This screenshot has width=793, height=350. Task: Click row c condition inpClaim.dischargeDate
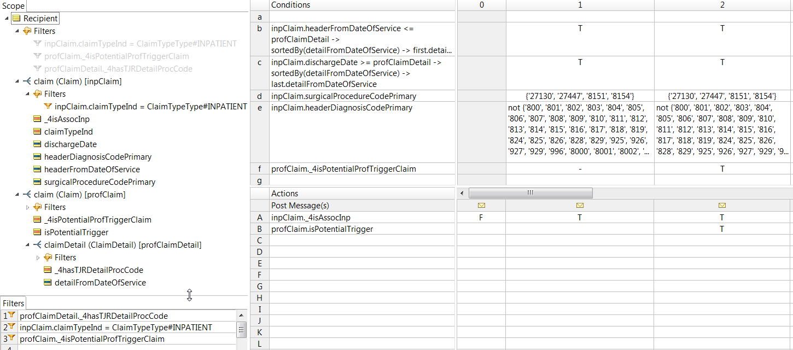coord(362,73)
